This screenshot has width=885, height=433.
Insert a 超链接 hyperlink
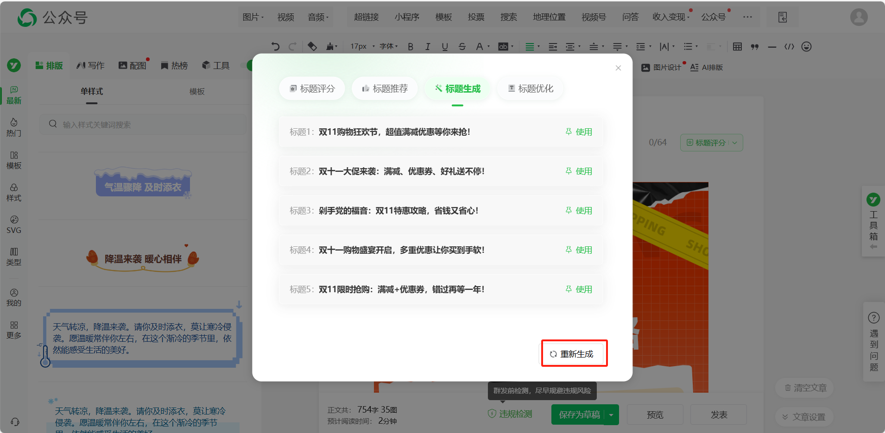point(366,17)
